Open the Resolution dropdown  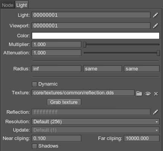click(x=95, y=122)
